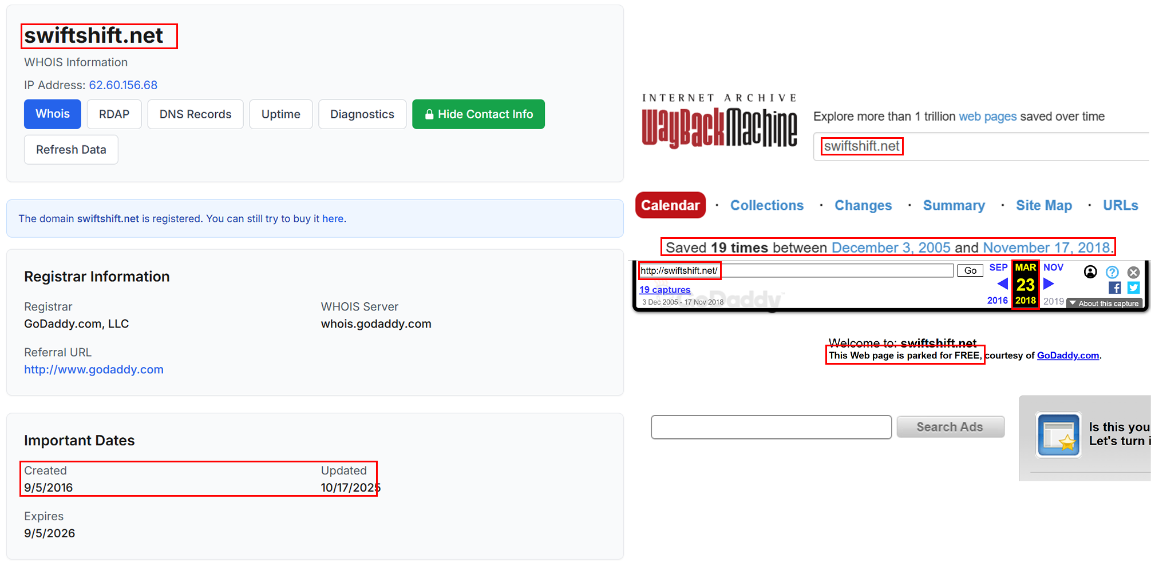Switch to the RDAP tab

114,114
